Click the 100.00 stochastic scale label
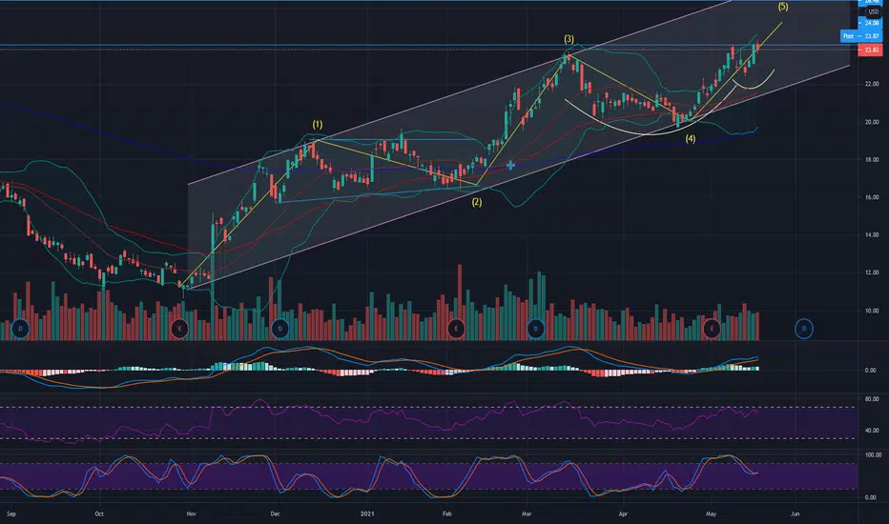 point(873,454)
